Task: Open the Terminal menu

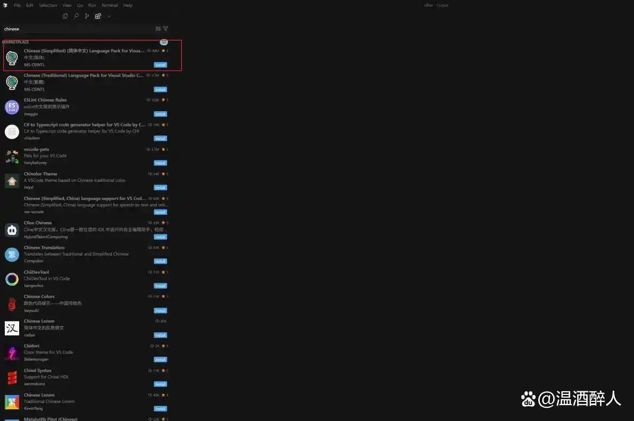Action: pyautogui.click(x=110, y=5)
